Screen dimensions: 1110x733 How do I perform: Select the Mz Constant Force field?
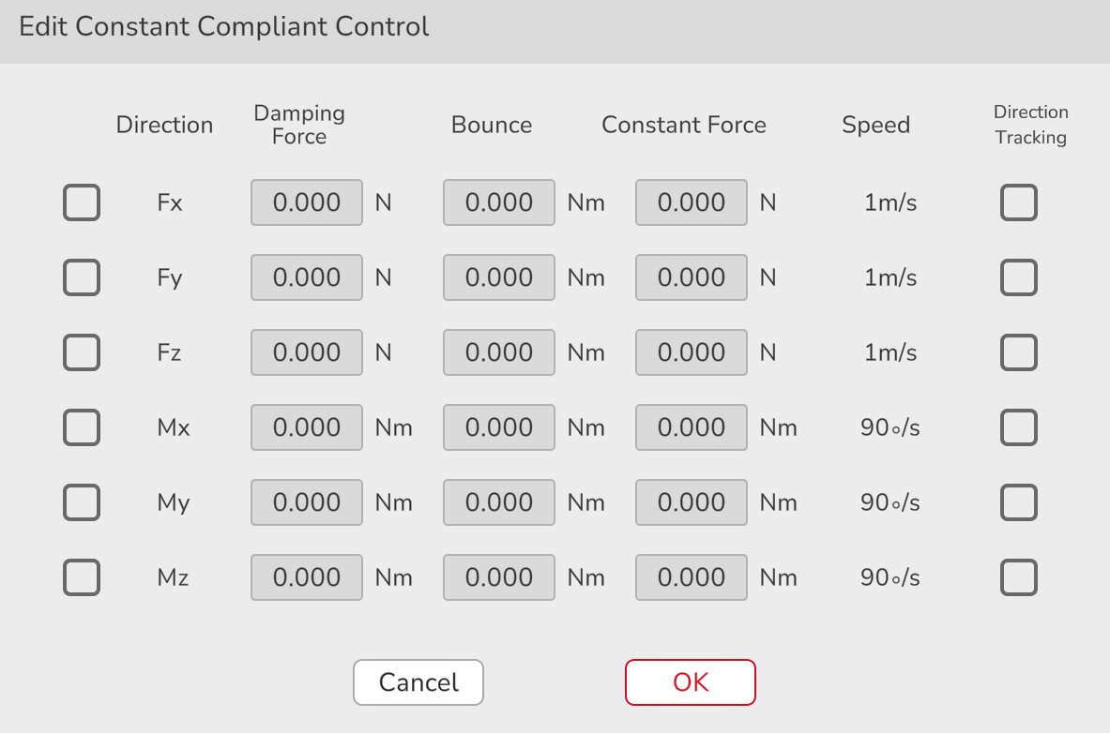coord(692,577)
